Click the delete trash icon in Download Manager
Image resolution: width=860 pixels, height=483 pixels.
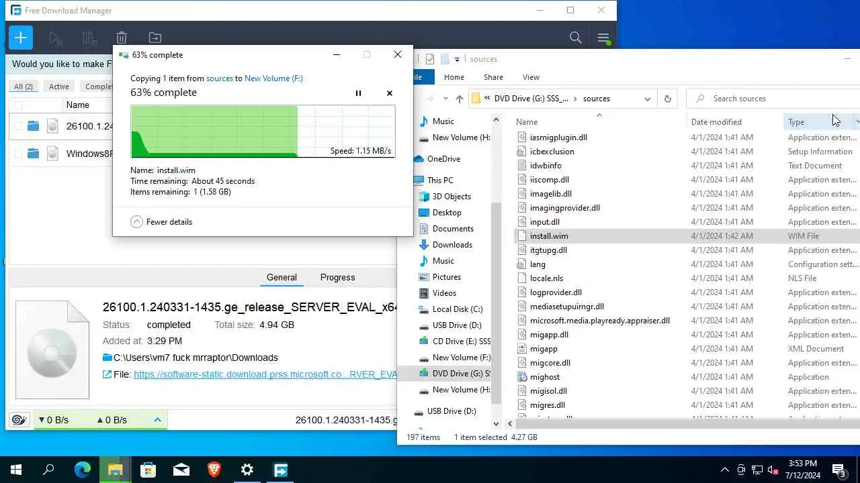pos(122,38)
